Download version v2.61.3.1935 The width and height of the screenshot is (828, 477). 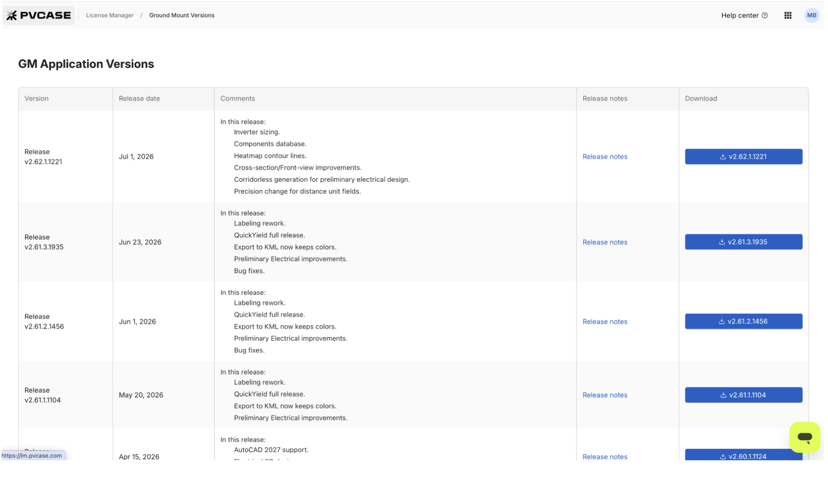743,242
